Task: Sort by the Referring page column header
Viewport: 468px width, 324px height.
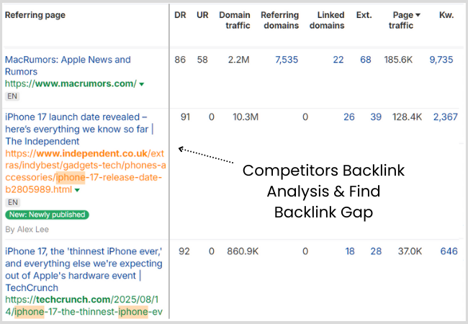Action: click(35, 15)
